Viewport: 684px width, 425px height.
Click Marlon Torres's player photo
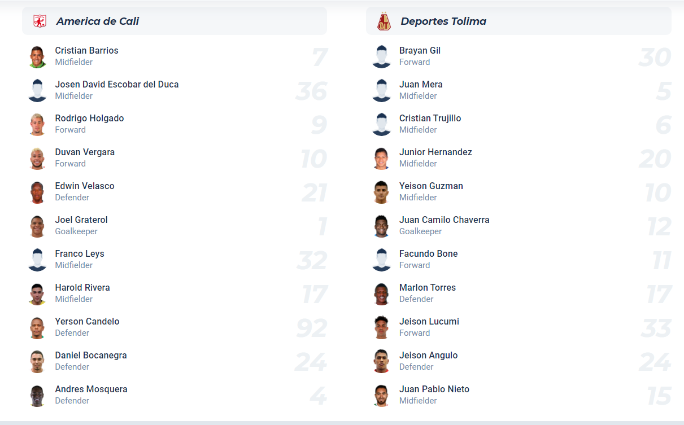382,293
